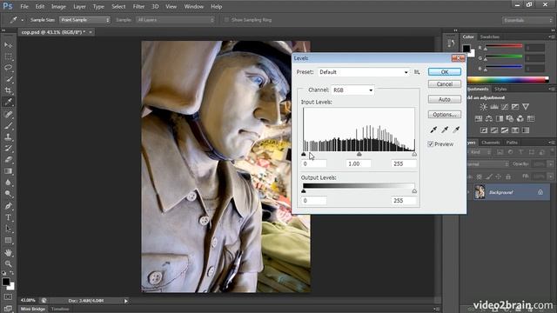The height and width of the screenshot is (313, 557).
Task: Click the Auto button in Levels
Action: tap(445, 99)
